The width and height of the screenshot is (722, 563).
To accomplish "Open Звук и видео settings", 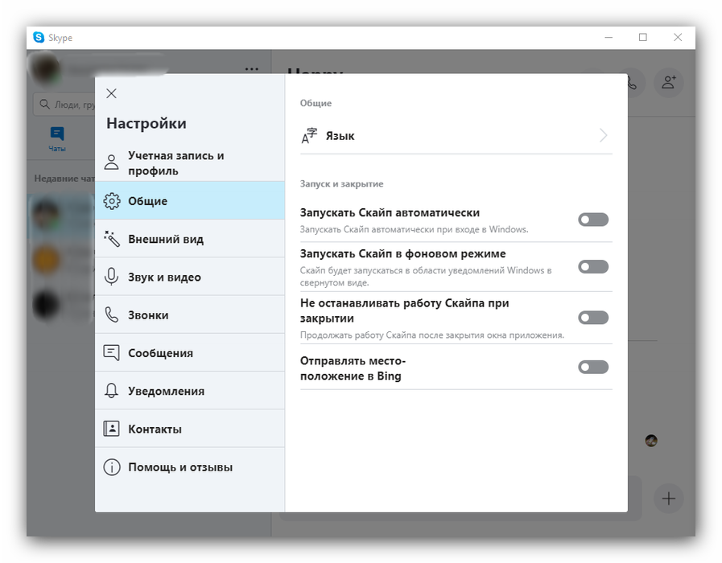I will (190, 277).
